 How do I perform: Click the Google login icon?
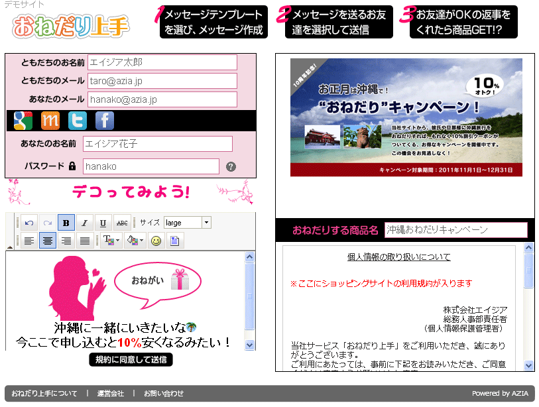click(23, 120)
